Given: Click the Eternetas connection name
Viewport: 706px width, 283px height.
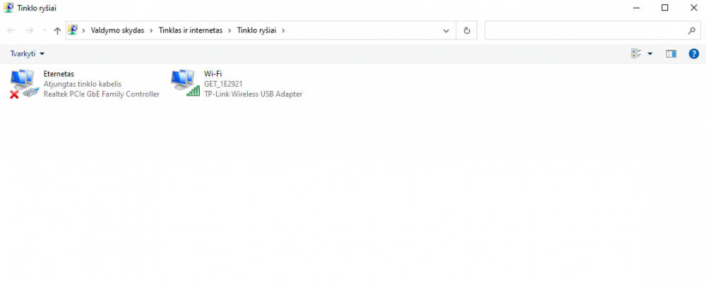Looking at the screenshot, I should click(59, 74).
